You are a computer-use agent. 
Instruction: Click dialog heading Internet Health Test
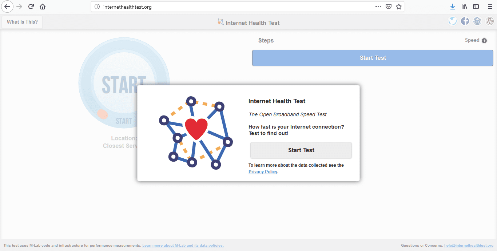(277, 101)
